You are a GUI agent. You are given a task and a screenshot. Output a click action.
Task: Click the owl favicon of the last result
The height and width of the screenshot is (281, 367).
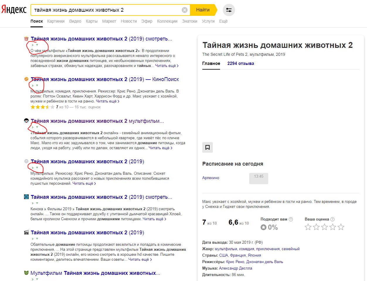[x=26, y=273]
